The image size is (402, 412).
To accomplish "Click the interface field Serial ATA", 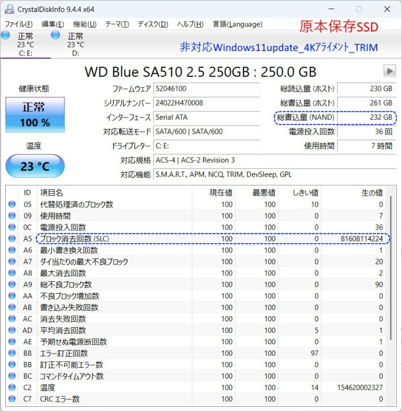I will (207, 117).
